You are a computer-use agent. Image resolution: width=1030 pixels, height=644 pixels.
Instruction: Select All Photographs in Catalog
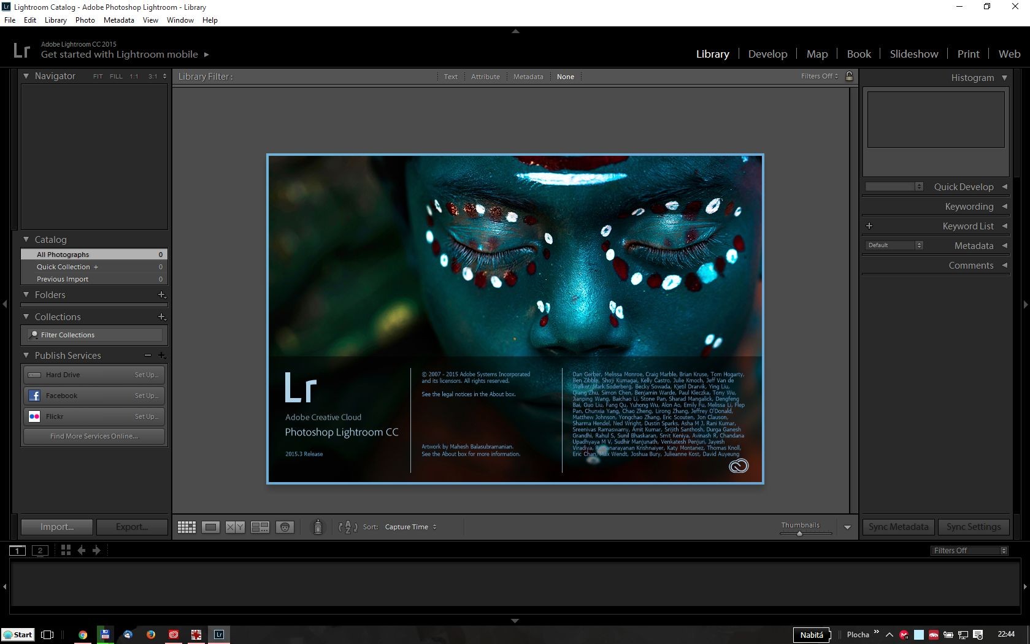tap(94, 255)
